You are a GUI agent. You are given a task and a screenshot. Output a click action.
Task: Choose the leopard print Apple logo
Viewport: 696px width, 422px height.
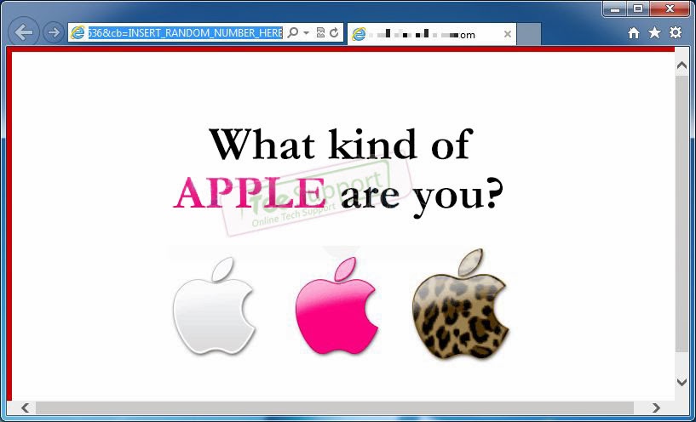click(x=461, y=304)
